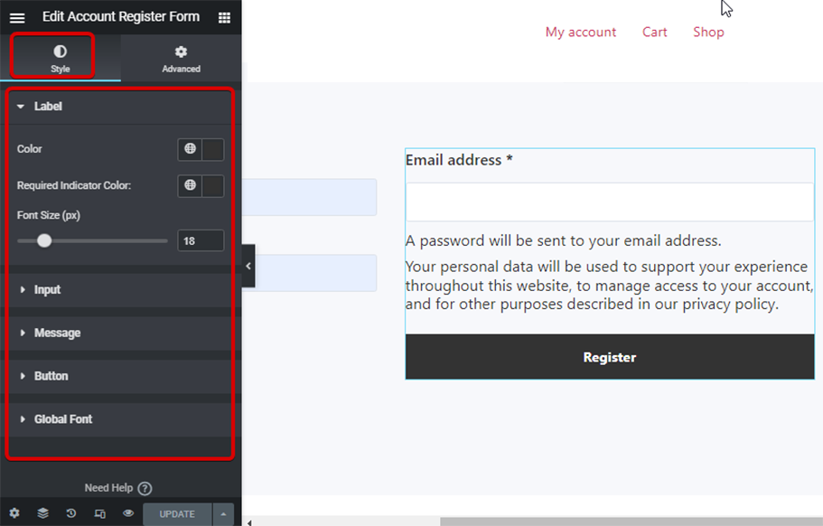Switch to Responsive Mode icon
Screen dimensions: 823x526
click(99, 513)
